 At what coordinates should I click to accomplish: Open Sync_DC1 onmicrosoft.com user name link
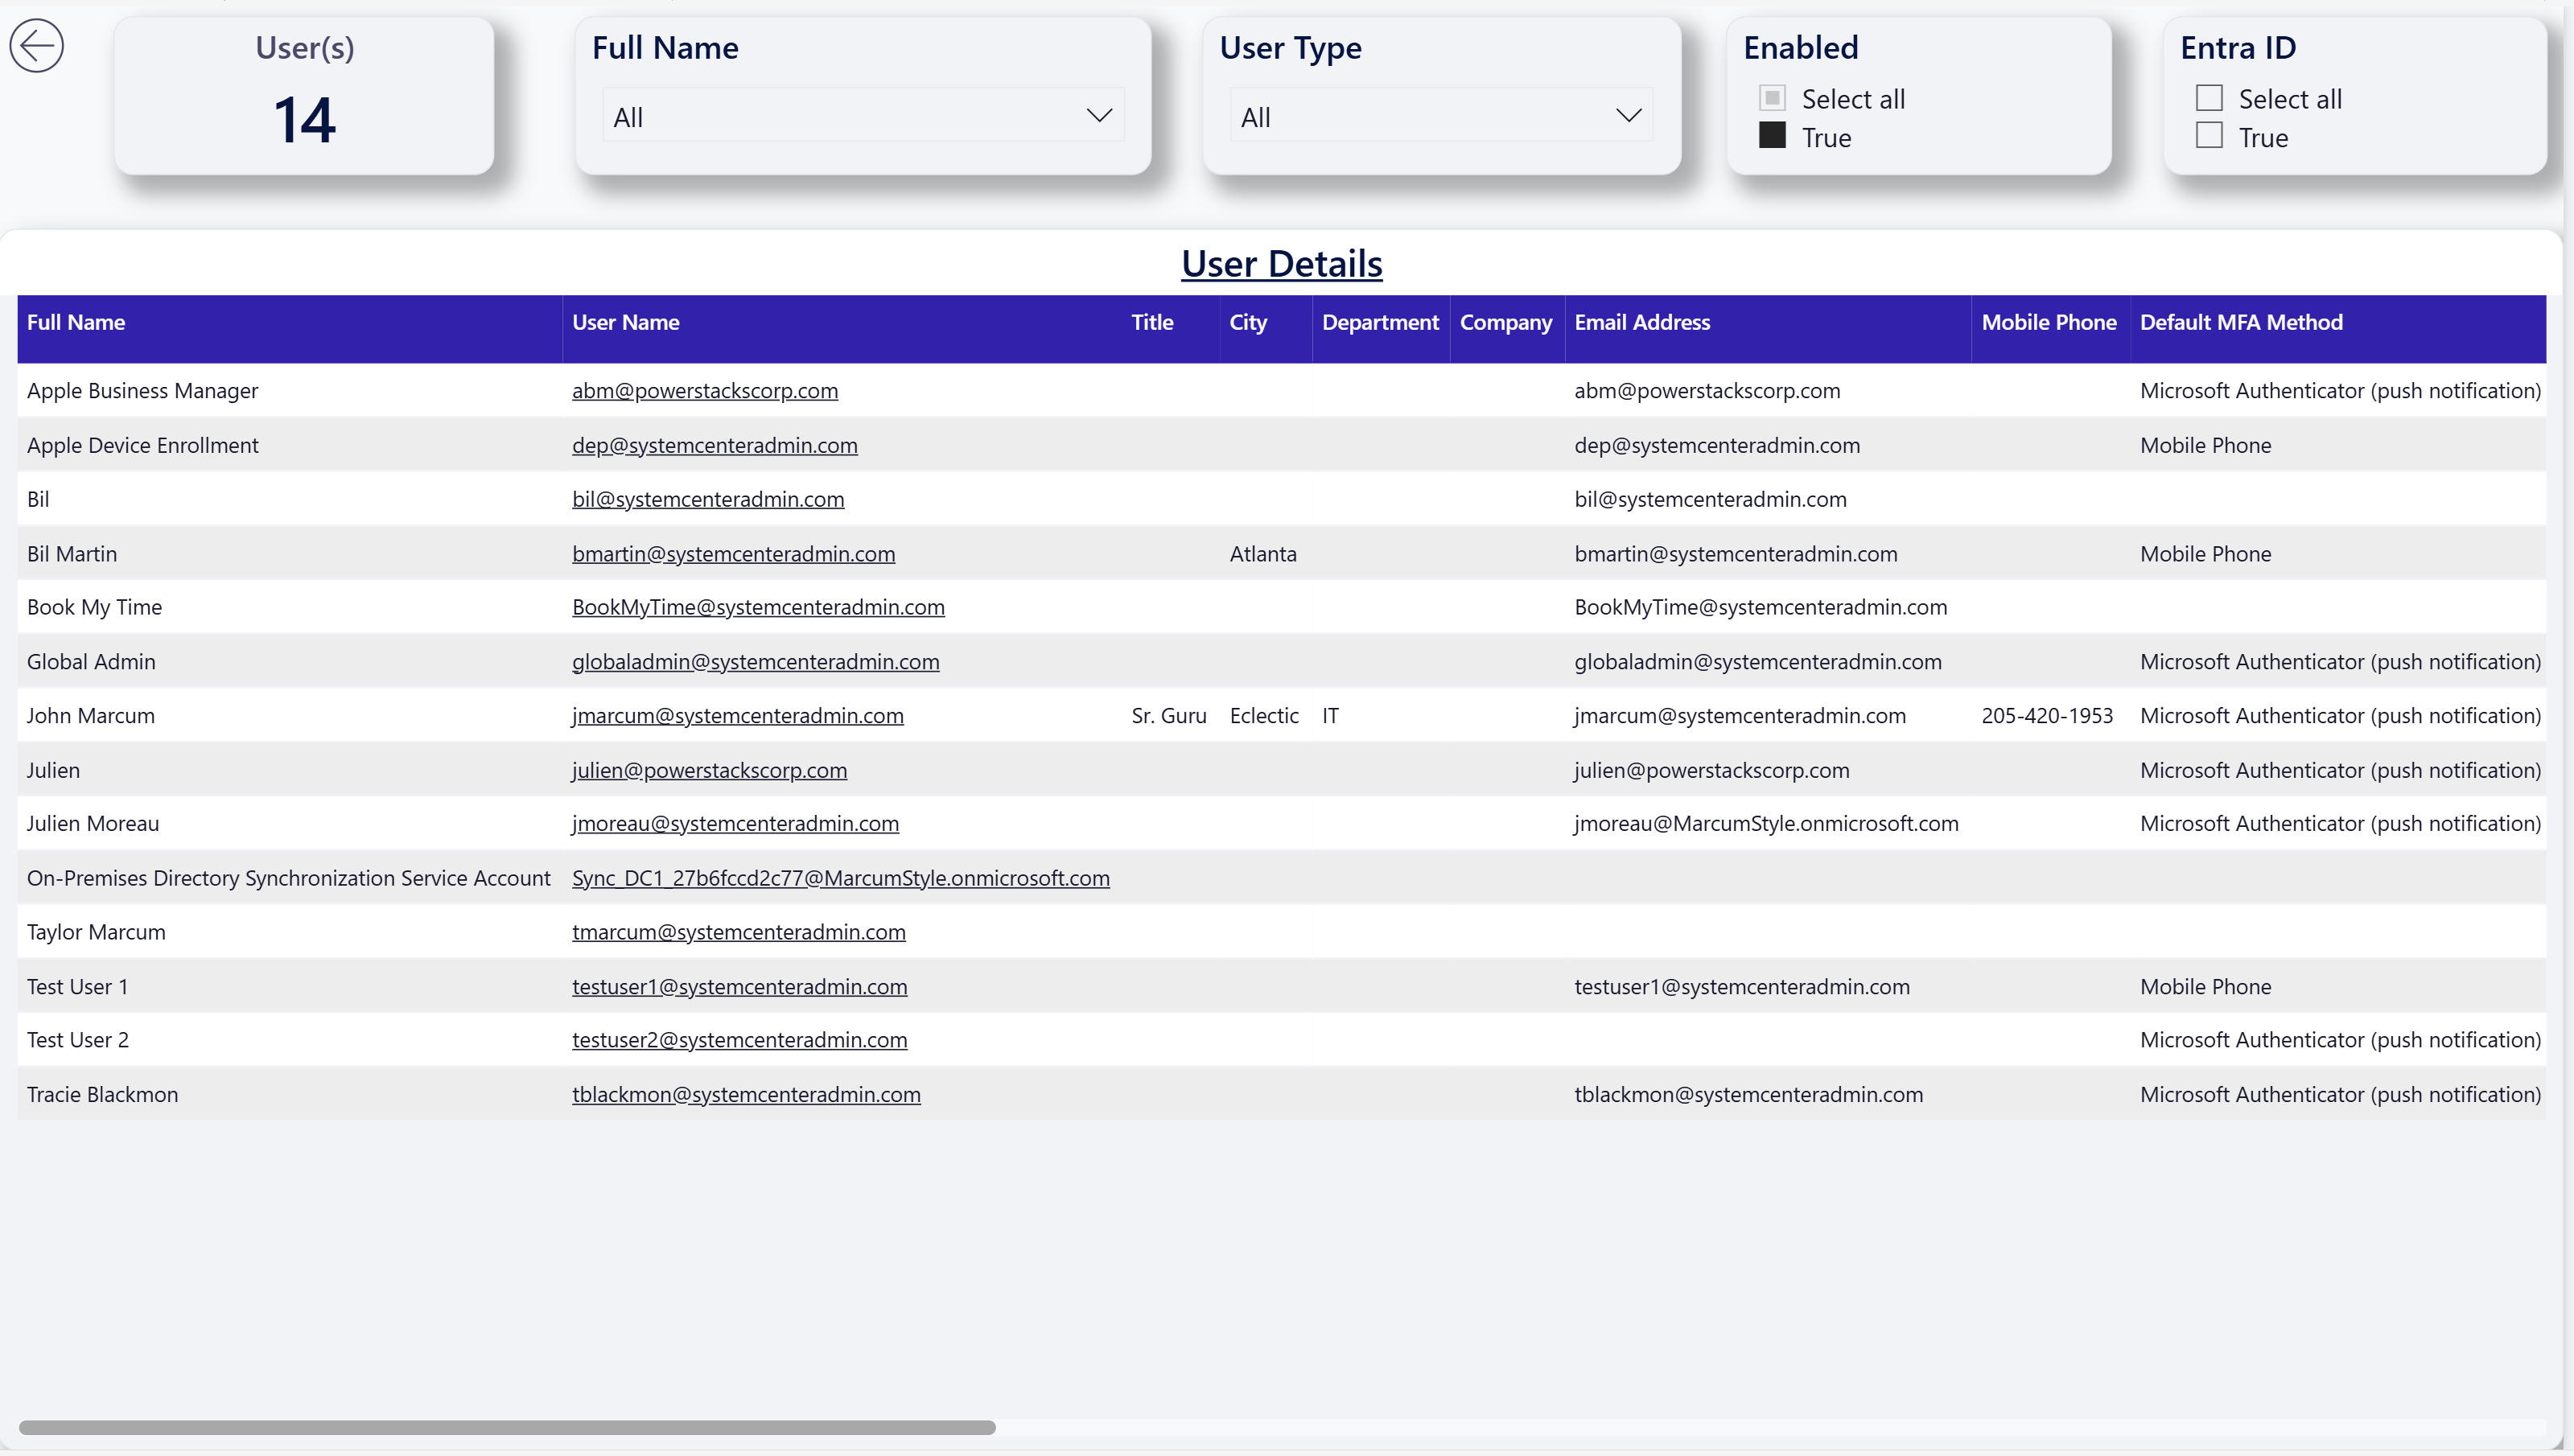click(840, 878)
